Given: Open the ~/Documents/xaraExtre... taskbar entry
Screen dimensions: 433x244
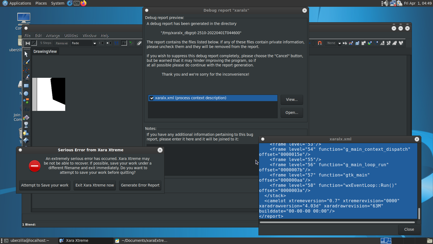Looking at the screenshot, I should (x=141, y=240).
